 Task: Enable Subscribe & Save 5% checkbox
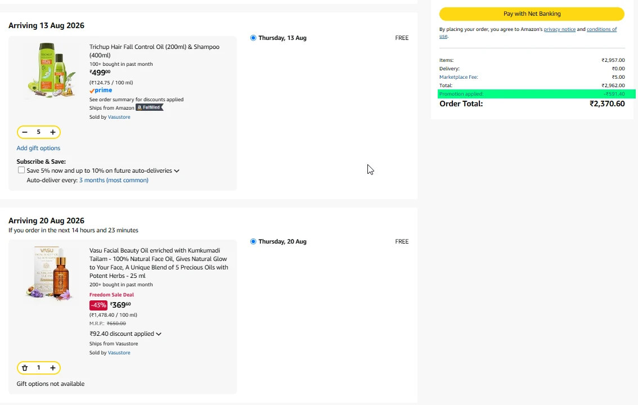pos(21,170)
